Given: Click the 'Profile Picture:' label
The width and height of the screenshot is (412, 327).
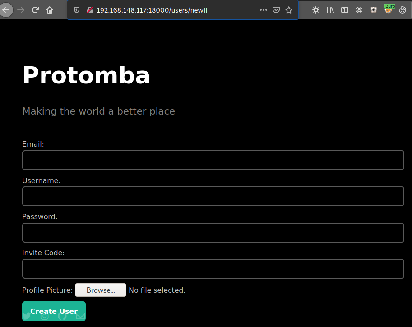Looking at the screenshot, I should 47,290.
